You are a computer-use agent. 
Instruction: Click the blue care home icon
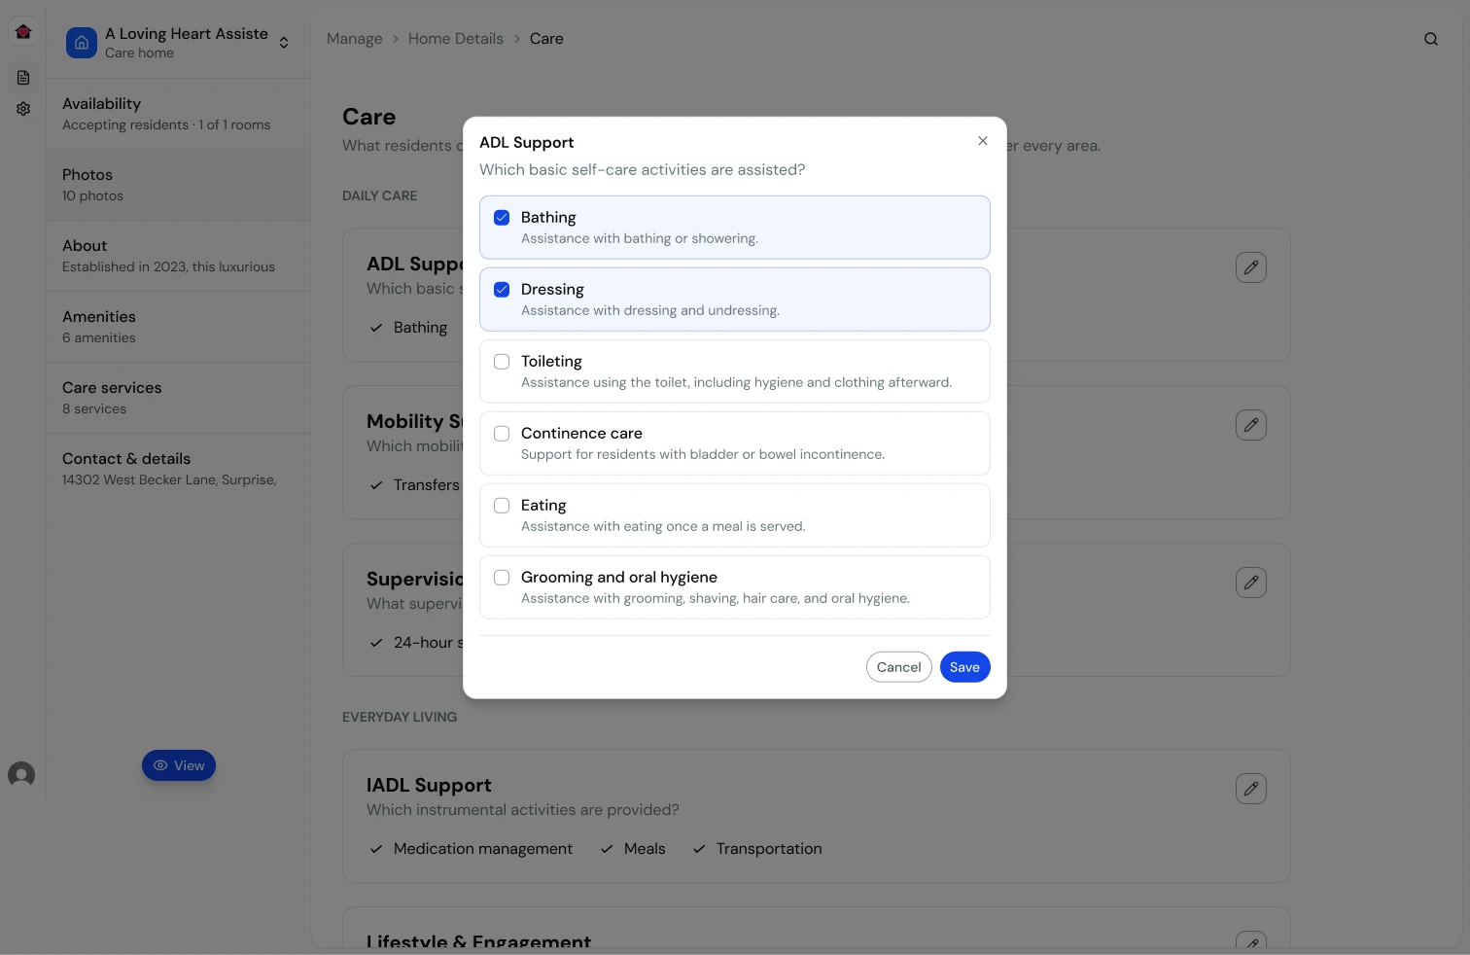coord(82,43)
